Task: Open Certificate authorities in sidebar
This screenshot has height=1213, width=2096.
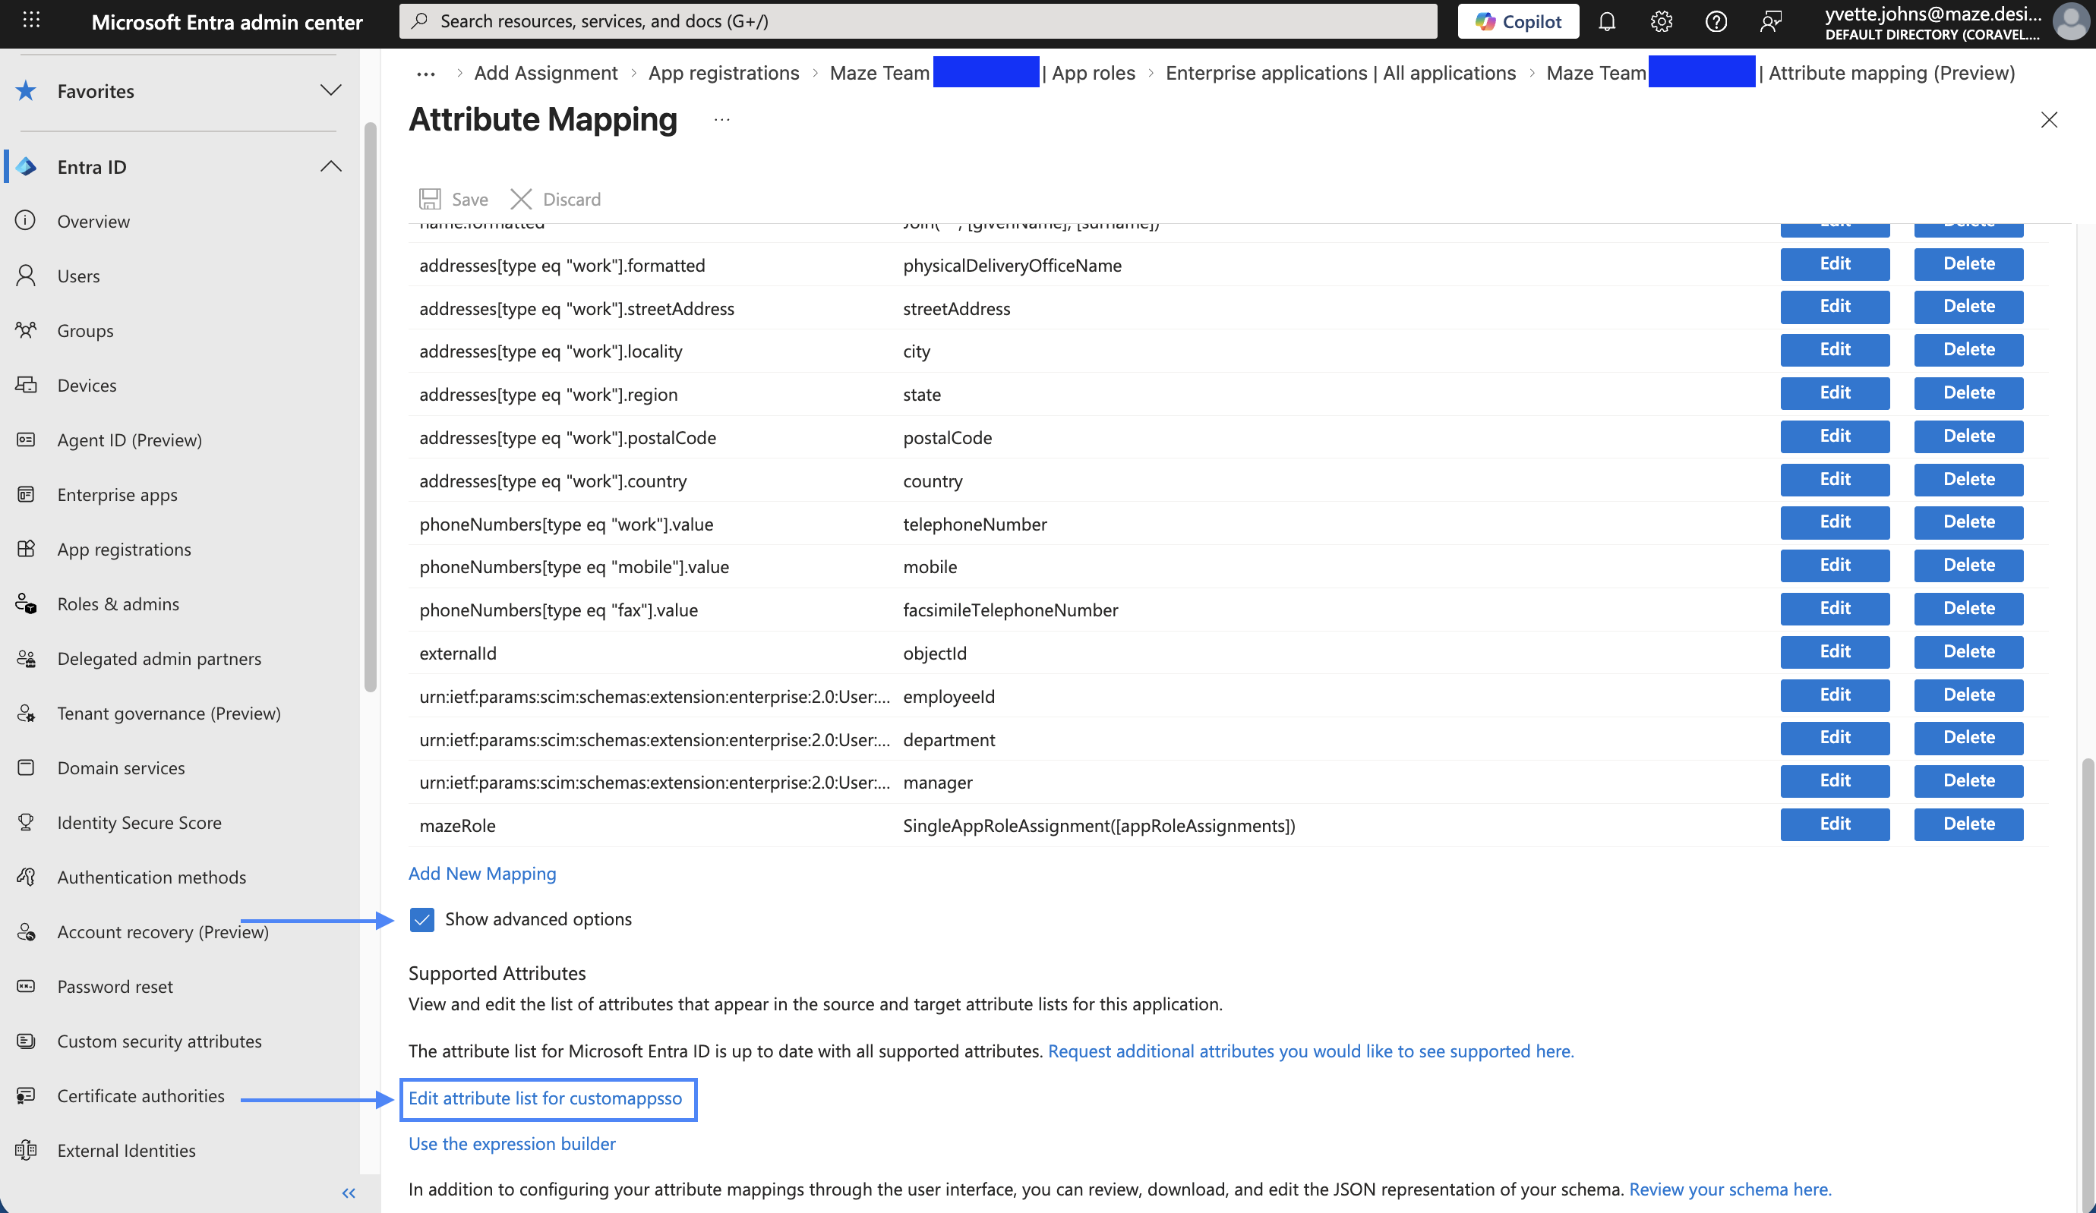Action: point(140,1096)
